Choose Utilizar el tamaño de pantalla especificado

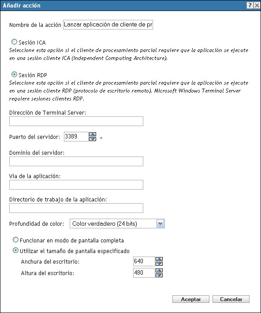pos(15,250)
